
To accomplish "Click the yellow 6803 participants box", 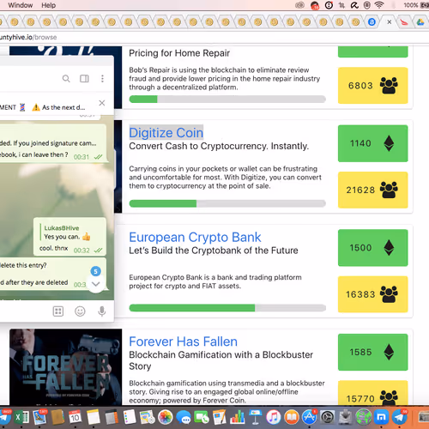I will [373, 86].
